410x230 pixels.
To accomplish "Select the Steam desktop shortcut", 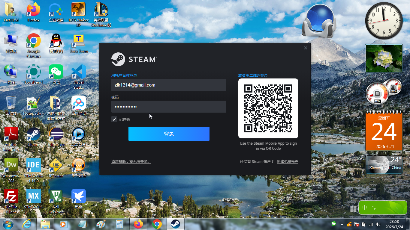I will tap(34, 137).
